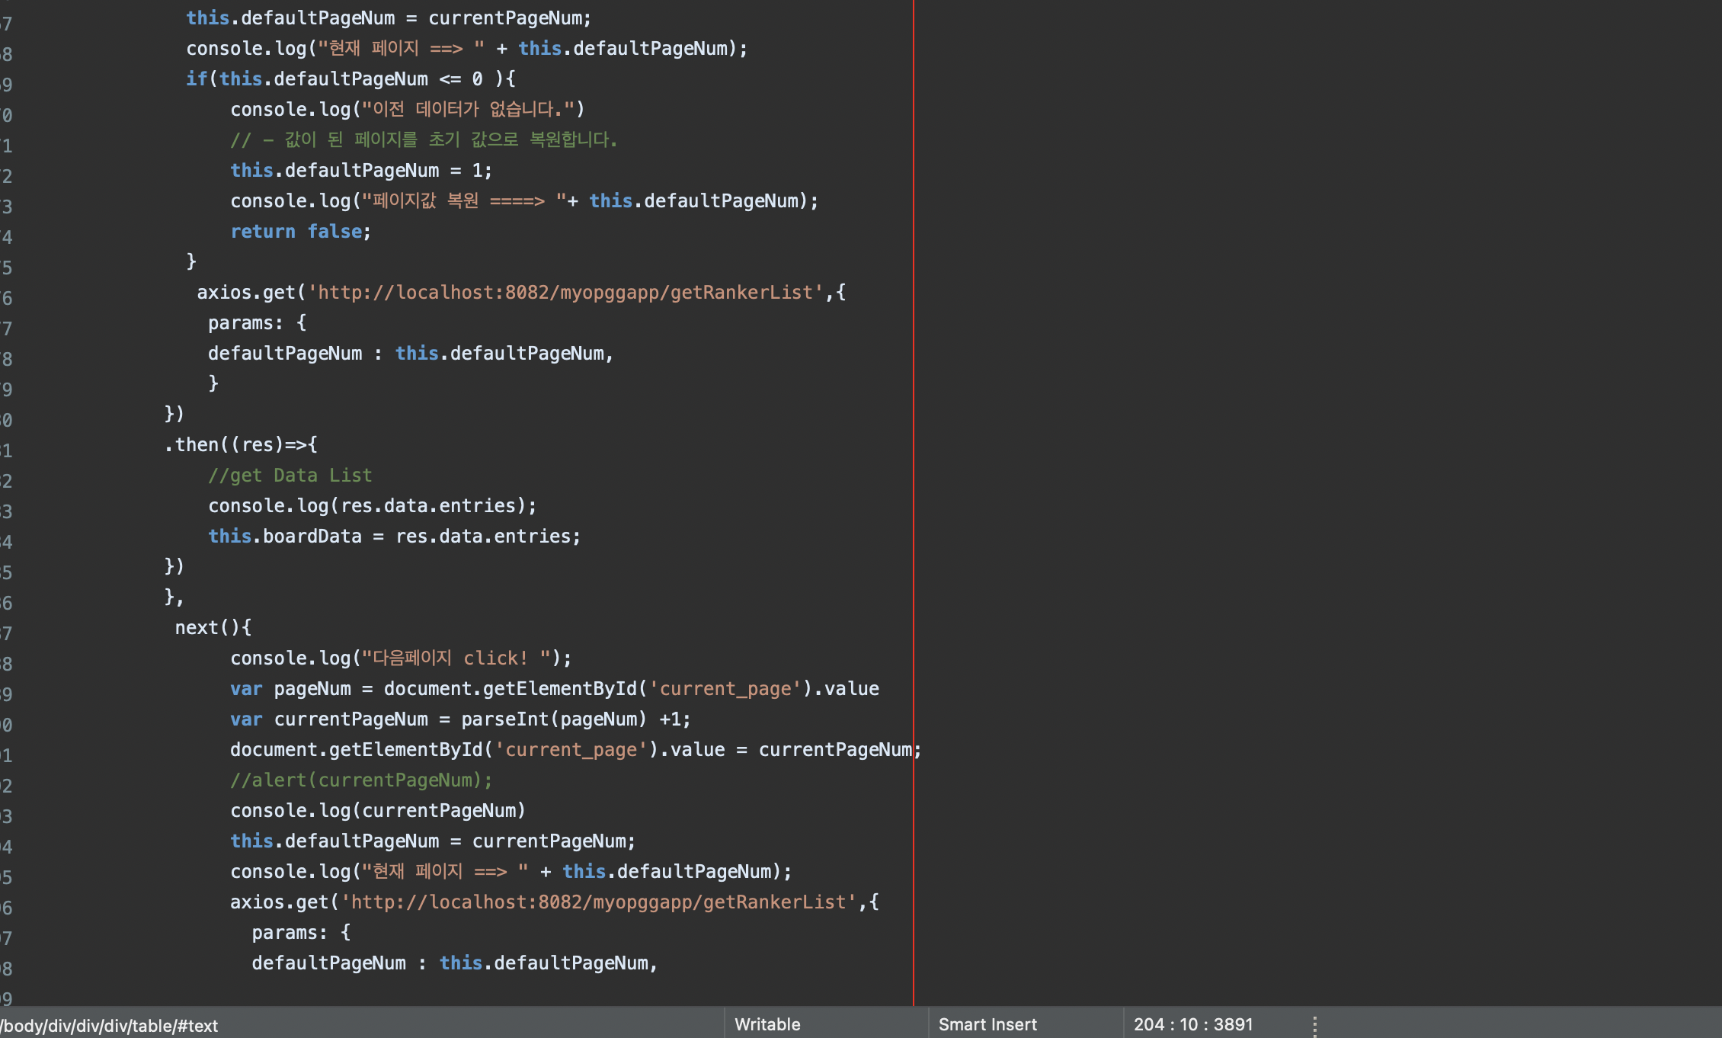Screen dimensions: 1722x1038
Task: Click the status bar vertical dots icon
Action: coord(1314,1024)
